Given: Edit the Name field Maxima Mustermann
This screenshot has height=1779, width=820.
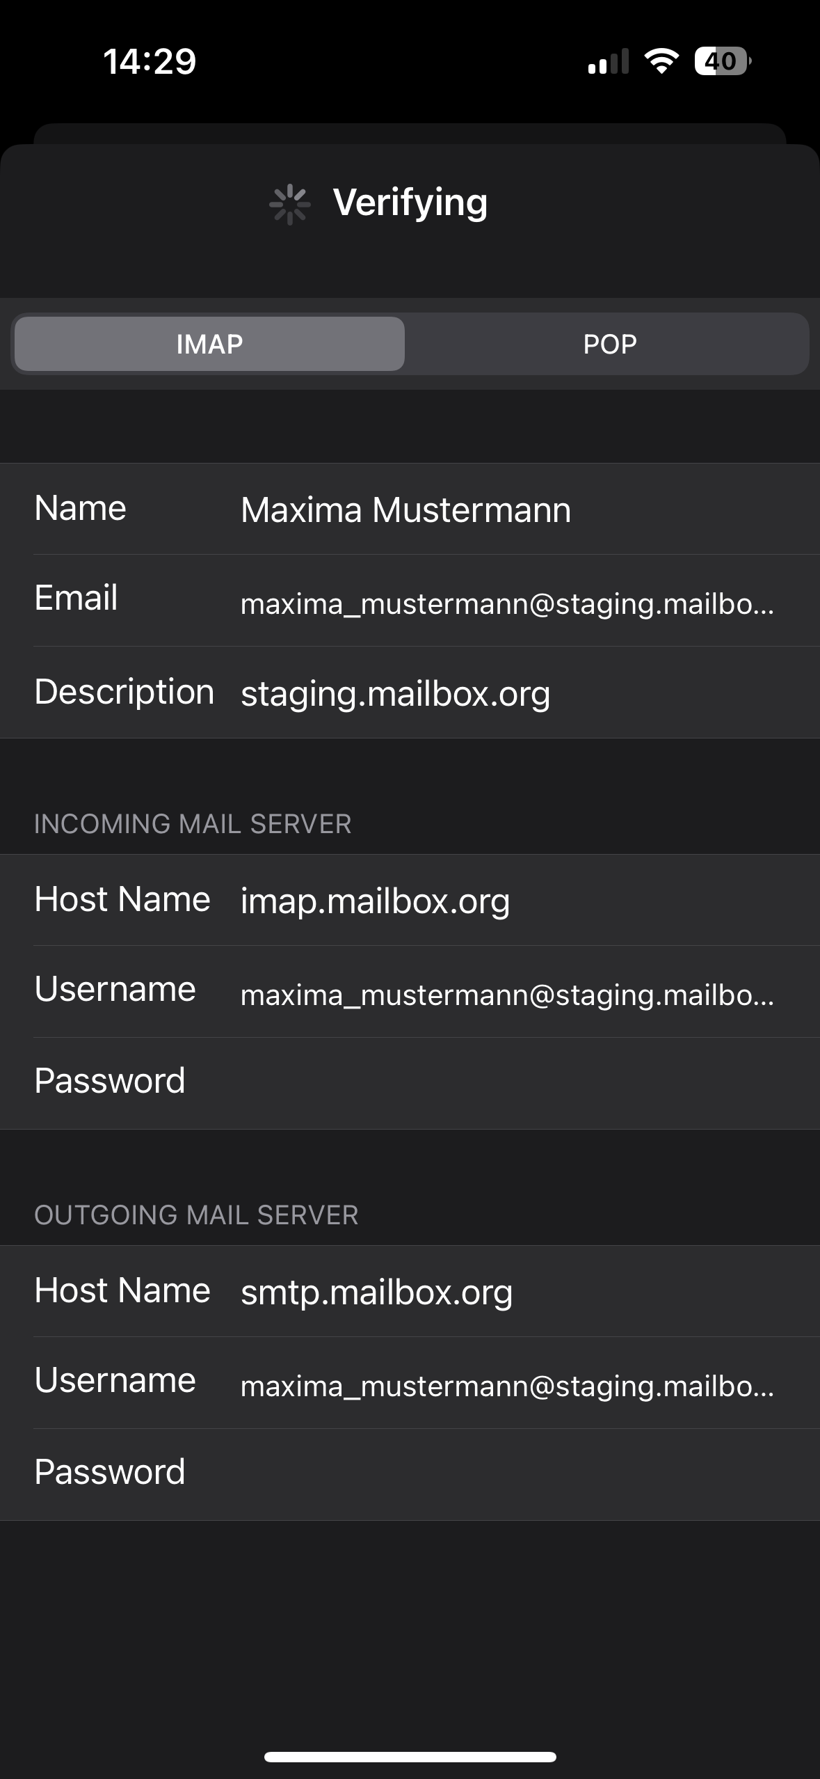Looking at the screenshot, I should pos(410,509).
